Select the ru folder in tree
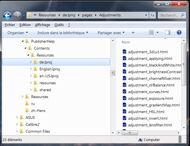Screen dimensions: 190x146 coord(33,104)
